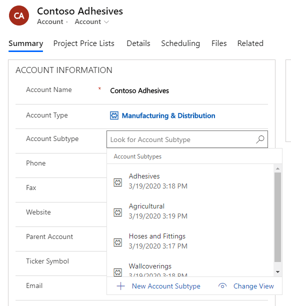The height and width of the screenshot is (306, 291).
Task: Click the subtype list scrollbar thumb
Action: 277,217
